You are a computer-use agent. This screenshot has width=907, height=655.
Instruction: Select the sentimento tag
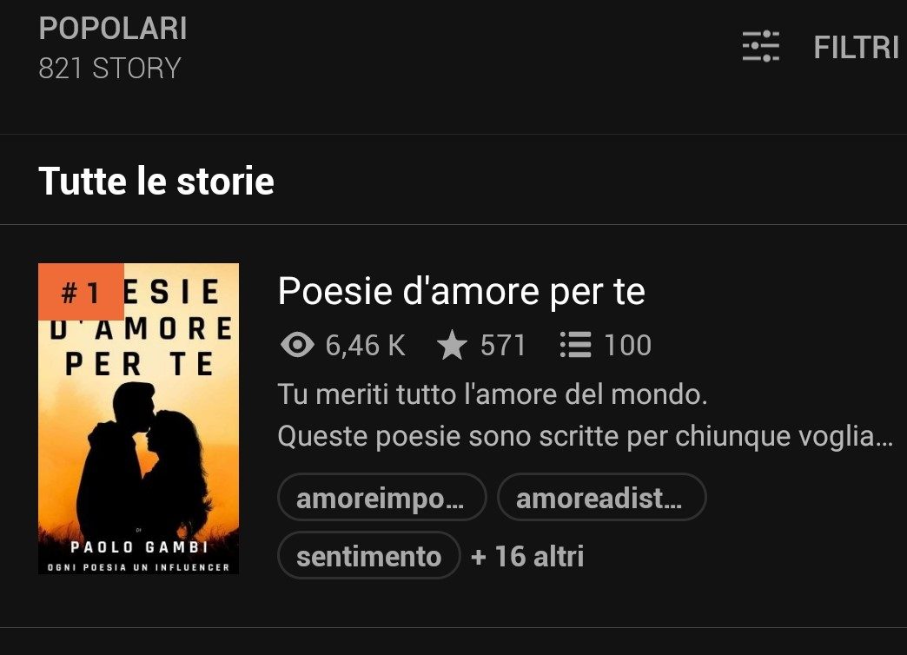[x=369, y=555]
